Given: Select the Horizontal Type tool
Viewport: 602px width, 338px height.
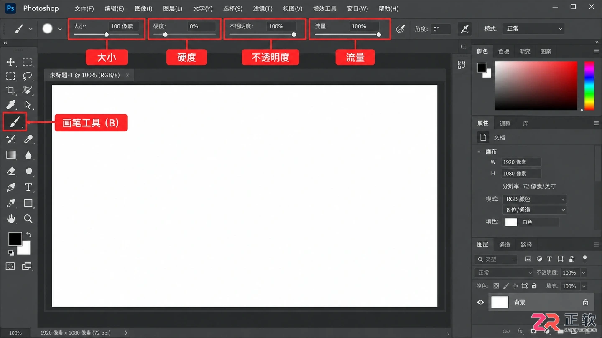Looking at the screenshot, I should pyautogui.click(x=28, y=187).
